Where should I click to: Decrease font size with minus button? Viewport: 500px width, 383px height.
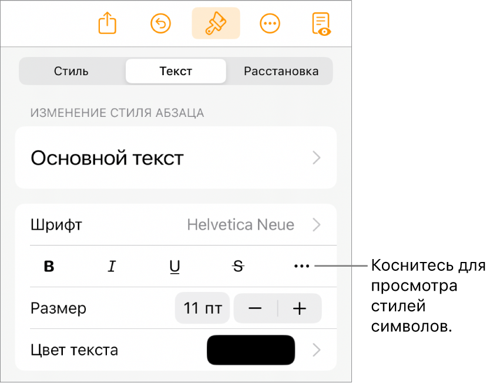[x=255, y=308]
